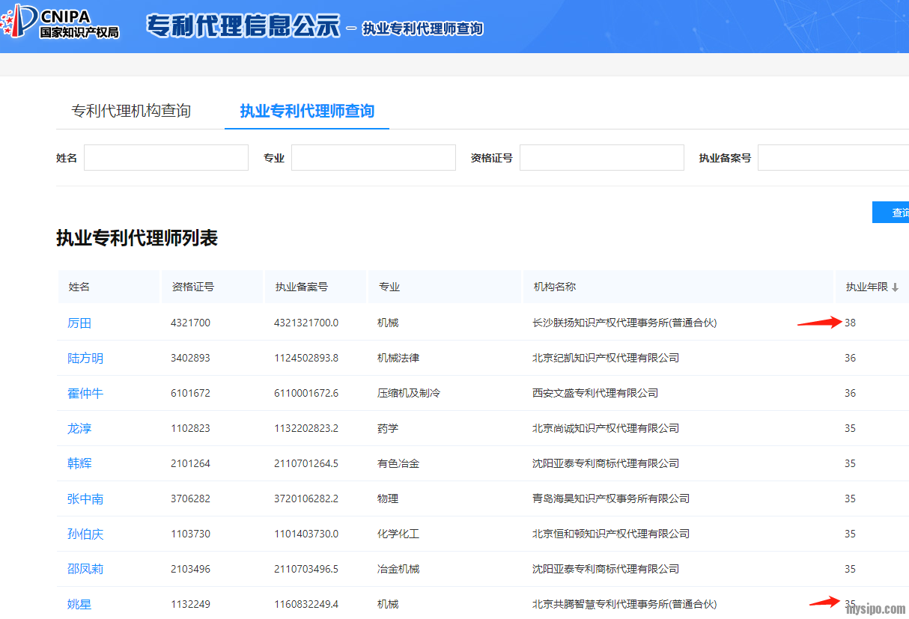Open agent profile link 陆方明
Viewport: 909px width, 619px height.
[x=85, y=359]
